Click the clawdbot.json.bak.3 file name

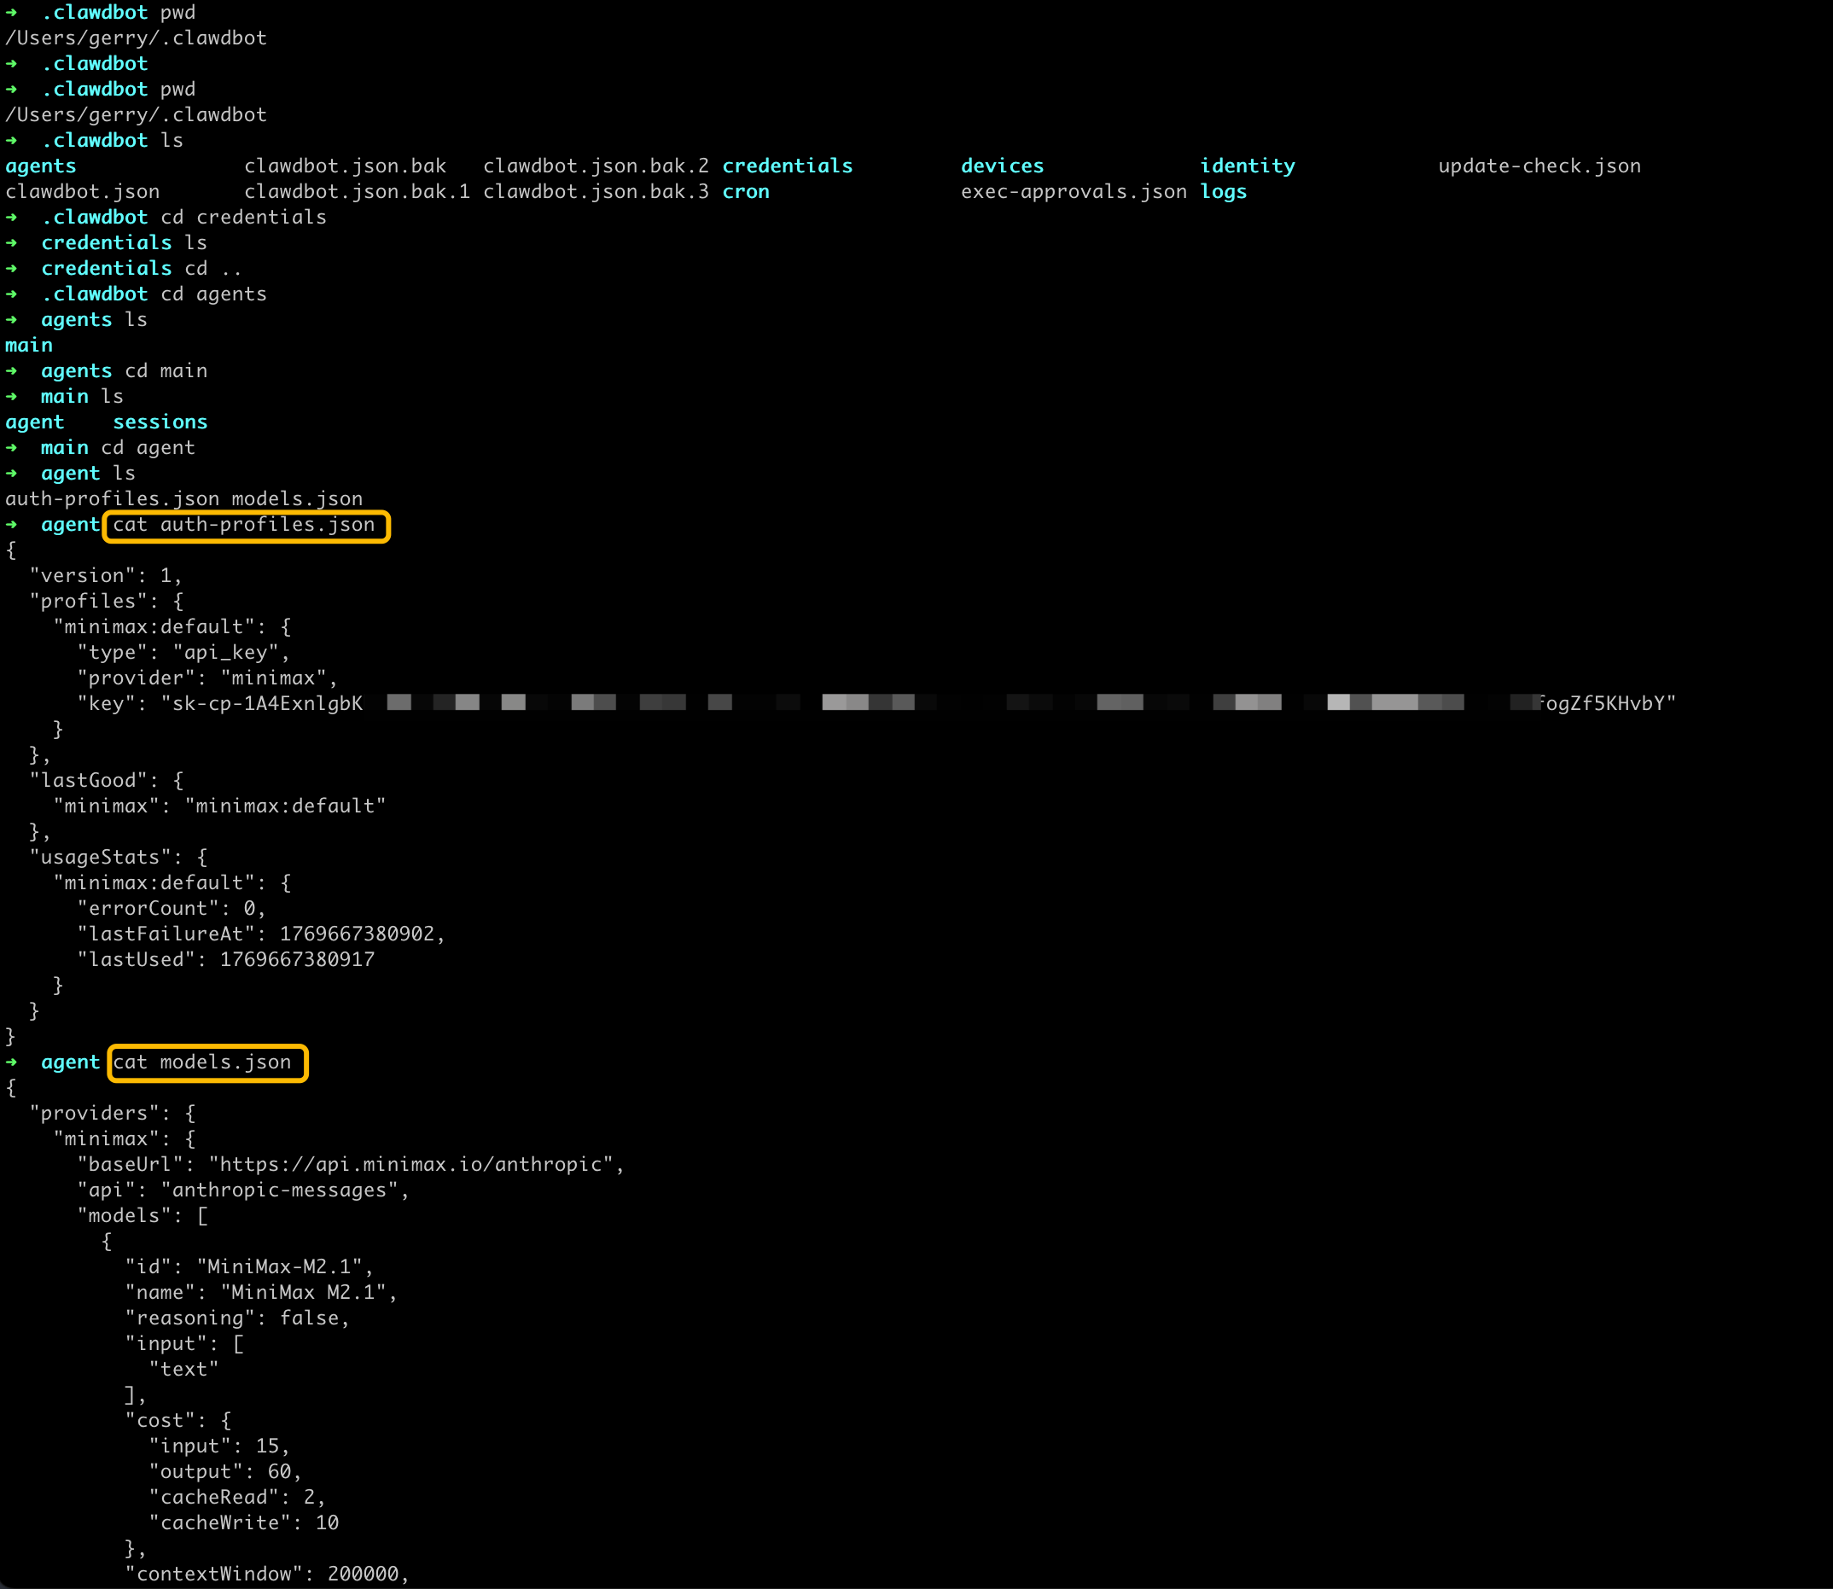pos(595,191)
